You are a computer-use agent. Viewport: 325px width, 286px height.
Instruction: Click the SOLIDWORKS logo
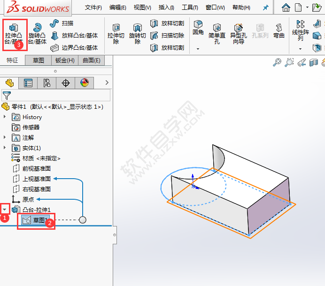coord(38,8)
